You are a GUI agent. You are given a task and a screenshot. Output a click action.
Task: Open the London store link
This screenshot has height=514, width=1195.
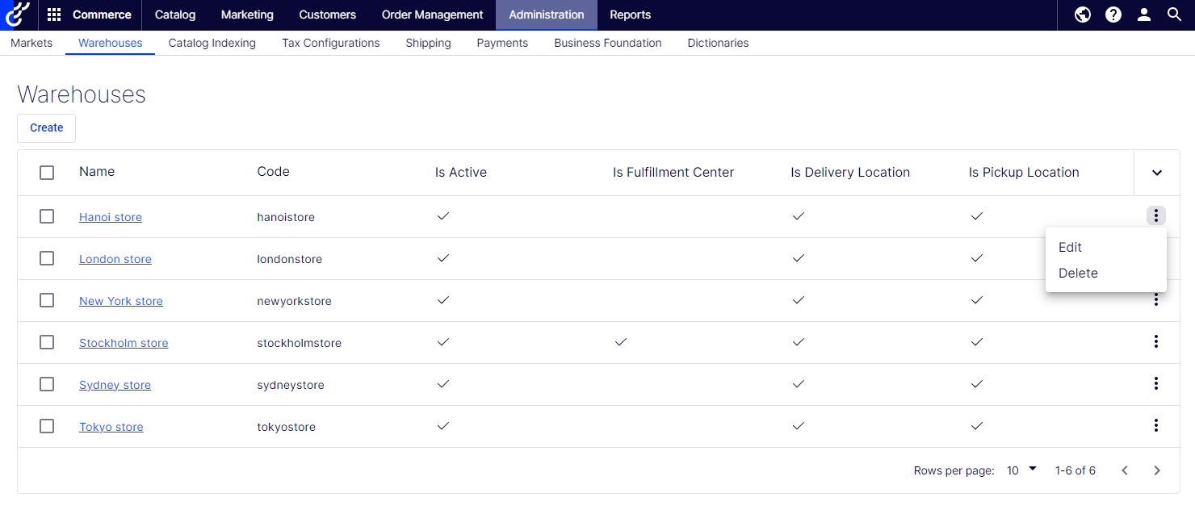(115, 258)
